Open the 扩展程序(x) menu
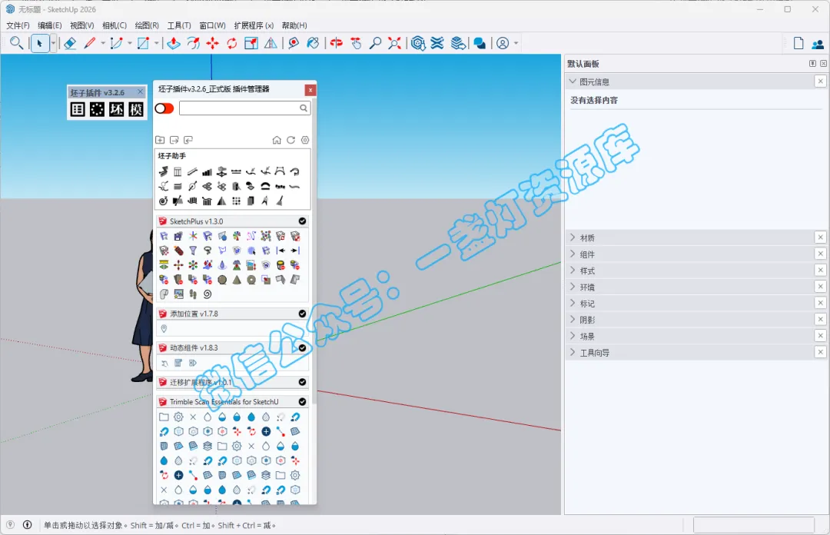 coord(254,25)
